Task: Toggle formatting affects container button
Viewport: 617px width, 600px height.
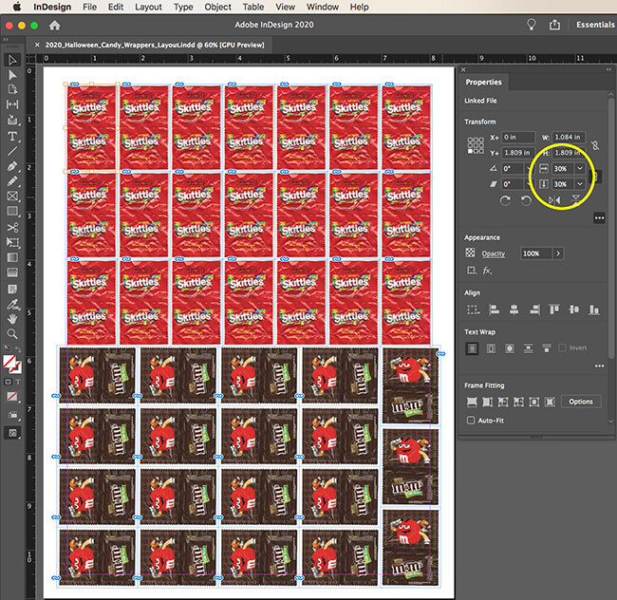Action: pyautogui.click(x=8, y=382)
